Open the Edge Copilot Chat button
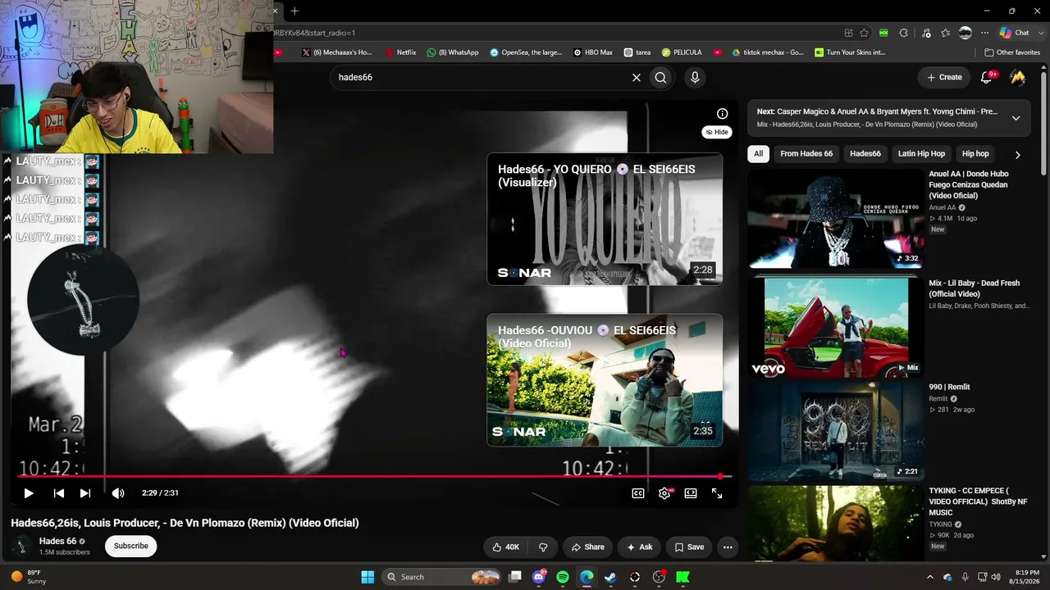 [1014, 33]
